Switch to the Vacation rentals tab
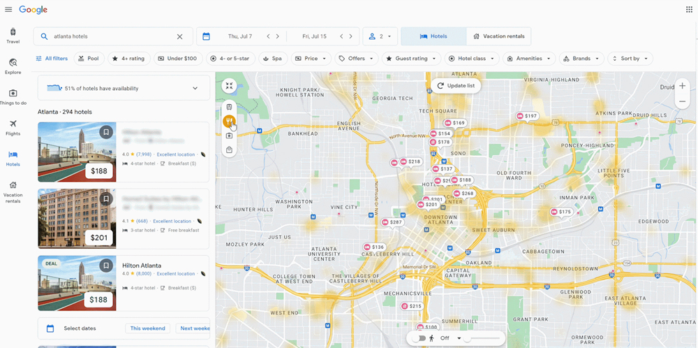Screen dimensions: 698x348 click(498, 36)
